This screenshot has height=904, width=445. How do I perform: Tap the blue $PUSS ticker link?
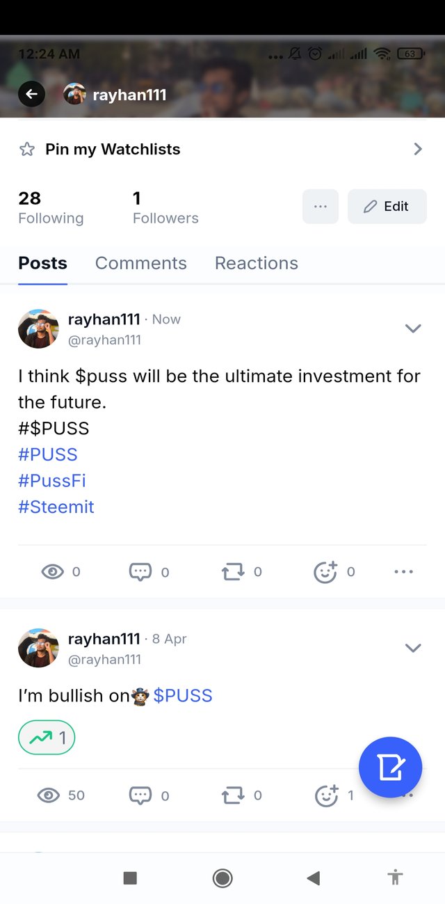coord(183,695)
